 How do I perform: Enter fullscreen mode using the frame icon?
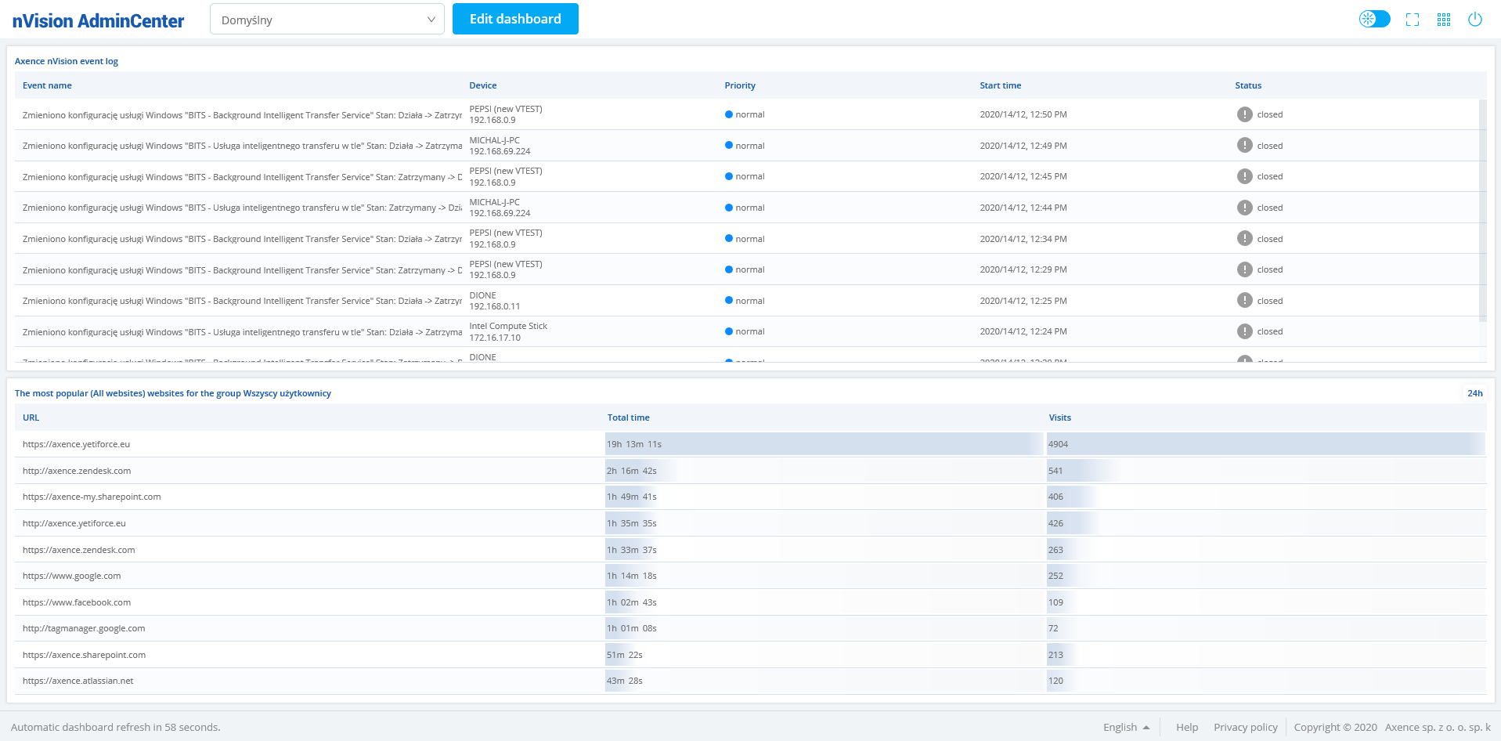coord(1413,20)
